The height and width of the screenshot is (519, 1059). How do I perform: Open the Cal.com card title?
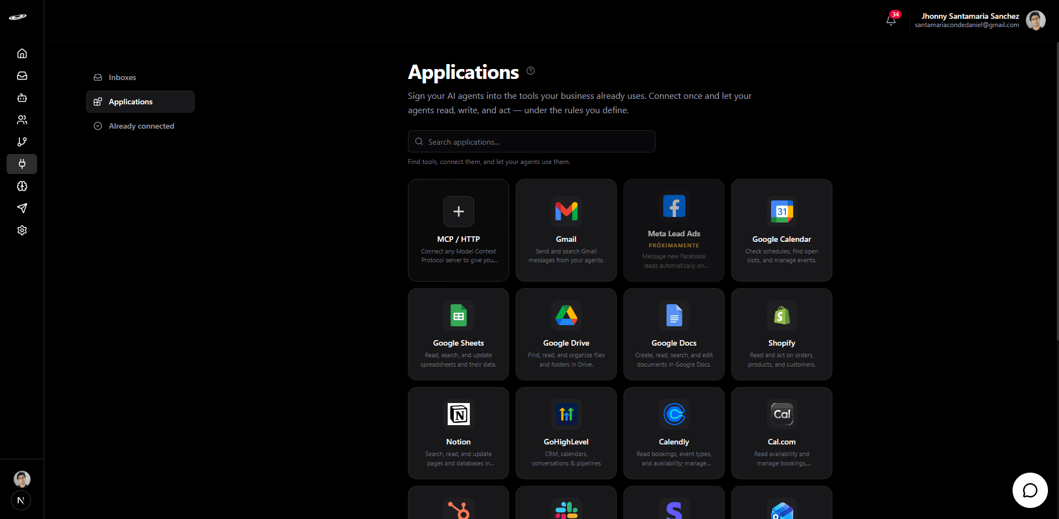(x=782, y=442)
